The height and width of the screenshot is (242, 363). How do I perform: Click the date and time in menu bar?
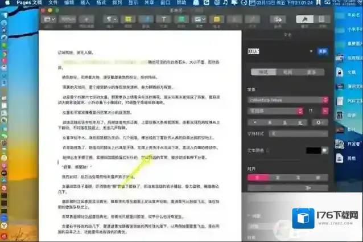pos(284,3)
